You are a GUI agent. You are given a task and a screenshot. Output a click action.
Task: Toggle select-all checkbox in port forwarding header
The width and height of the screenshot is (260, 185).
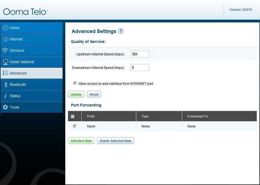(72, 116)
